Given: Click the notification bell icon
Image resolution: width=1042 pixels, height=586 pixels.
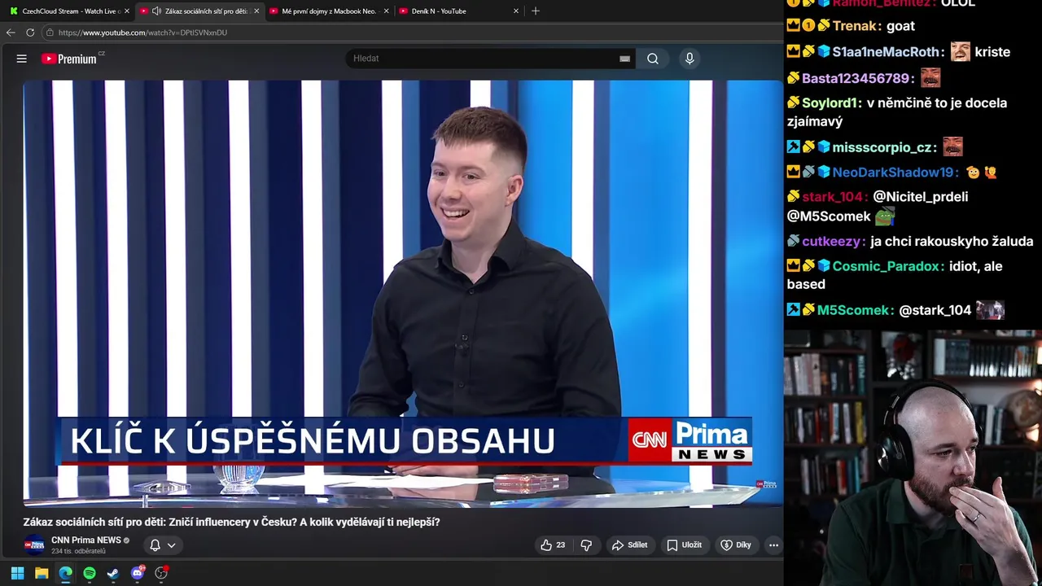Looking at the screenshot, I should (x=155, y=545).
